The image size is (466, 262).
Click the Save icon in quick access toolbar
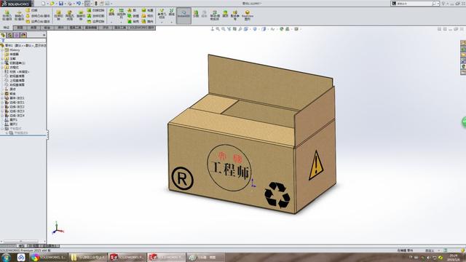(61, 4)
